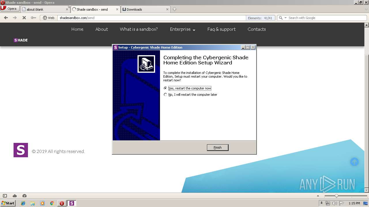Click the password wand key icon
This screenshot has height=207, width=369.
click(33, 18)
